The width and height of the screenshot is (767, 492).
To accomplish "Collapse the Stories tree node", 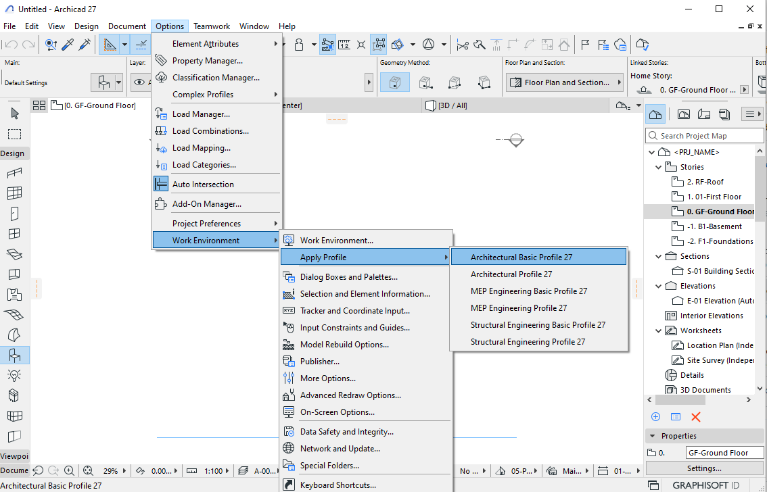I will 658,167.
